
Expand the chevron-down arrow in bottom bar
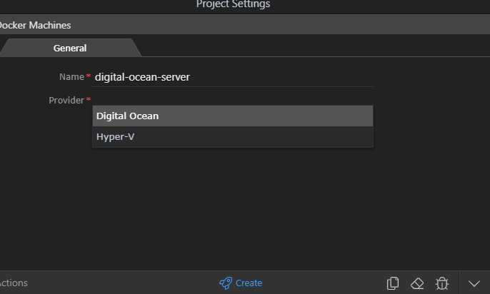(474, 283)
